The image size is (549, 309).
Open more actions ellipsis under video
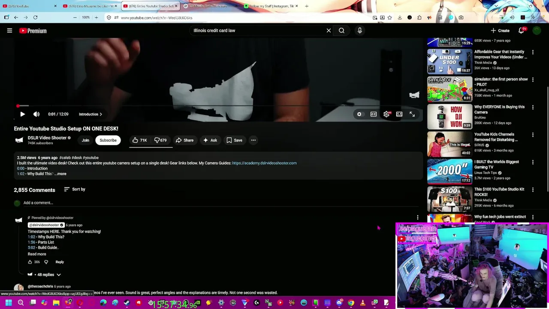pyautogui.click(x=253, y=140)
